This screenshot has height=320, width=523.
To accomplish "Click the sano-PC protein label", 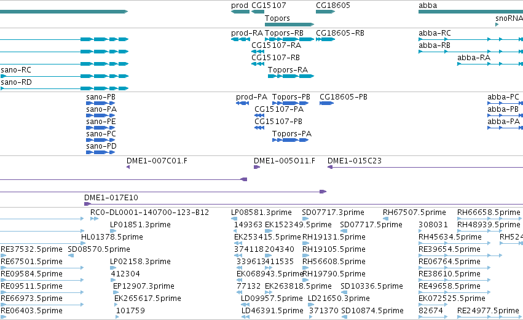I will (x=101, y=134).
